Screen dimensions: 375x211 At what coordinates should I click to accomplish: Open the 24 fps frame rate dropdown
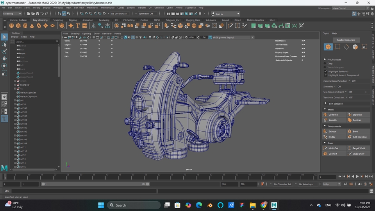pyautogui.click(x=332, y=184)
